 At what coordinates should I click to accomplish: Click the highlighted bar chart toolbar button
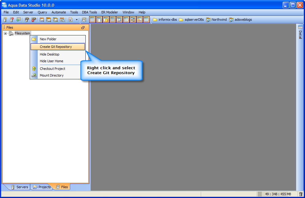pos(139,20)
